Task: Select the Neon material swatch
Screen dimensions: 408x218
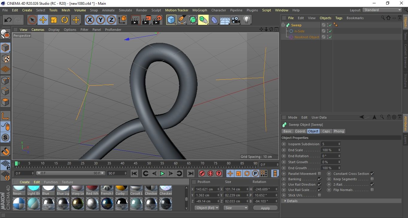Action: tap(19, 190)
